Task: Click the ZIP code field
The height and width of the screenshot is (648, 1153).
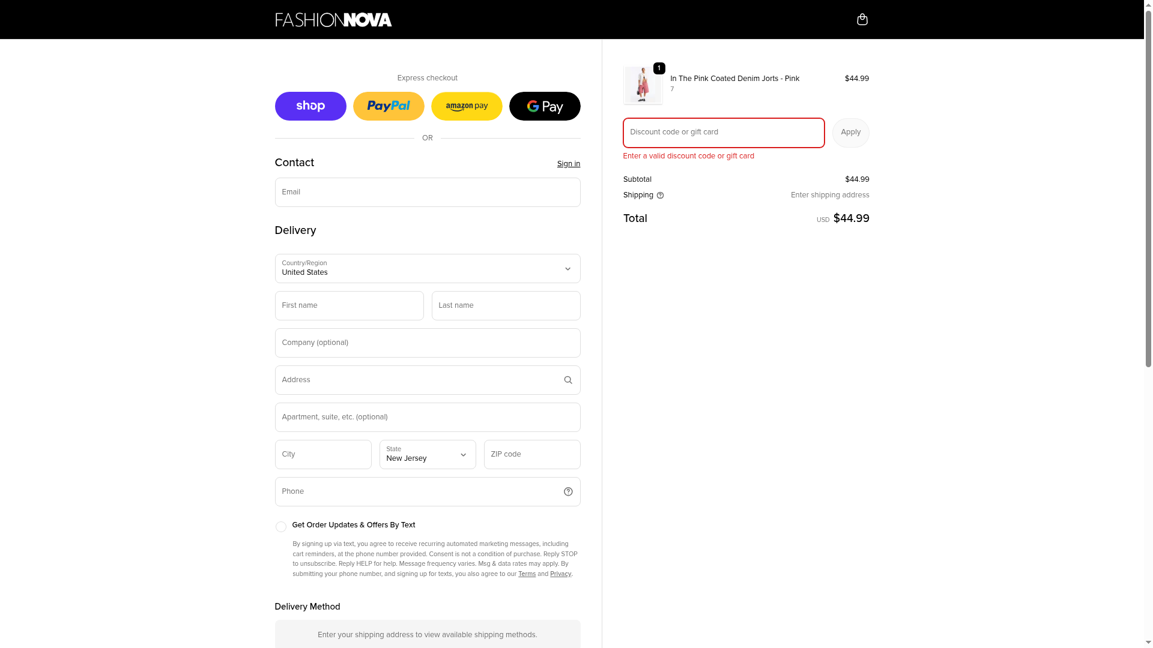Action: coord(532,455)
